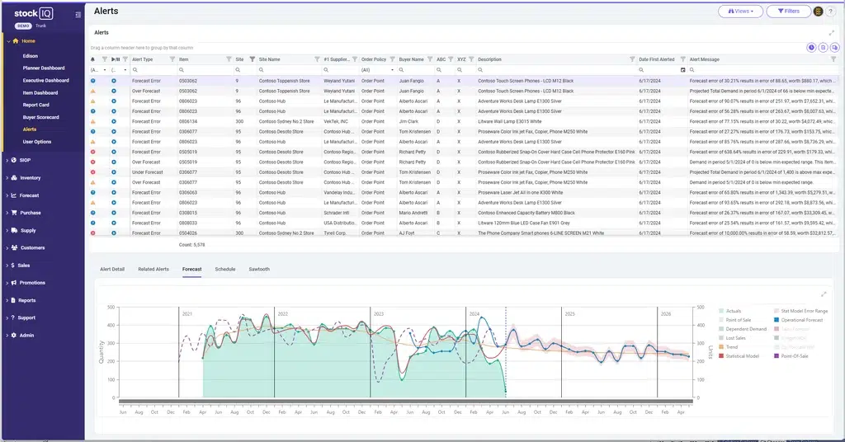Image resolution: width=845 pixels, height=442 pixels.
Task: Sort by the Alert Type column header
Action: pyautogui.click(x=142, y=59)
